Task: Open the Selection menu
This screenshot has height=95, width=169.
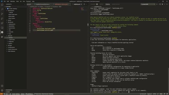Action: pos(12,1)
